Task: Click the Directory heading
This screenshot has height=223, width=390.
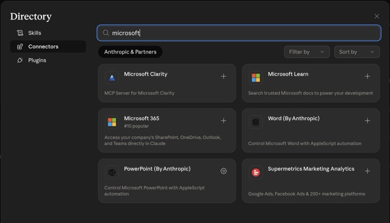Action: 31,16
